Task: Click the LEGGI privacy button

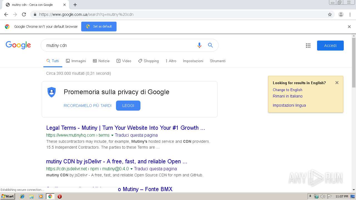Action: tap(128, 106)
